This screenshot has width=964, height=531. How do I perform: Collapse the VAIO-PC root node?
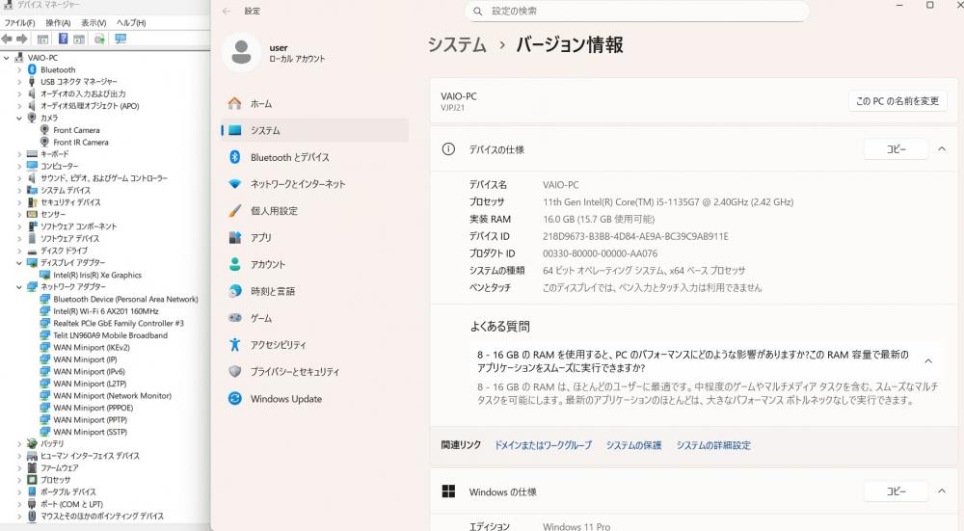pos(7,58)
